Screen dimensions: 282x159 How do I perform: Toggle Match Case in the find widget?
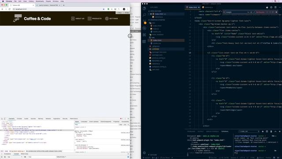tap(249, 12)
